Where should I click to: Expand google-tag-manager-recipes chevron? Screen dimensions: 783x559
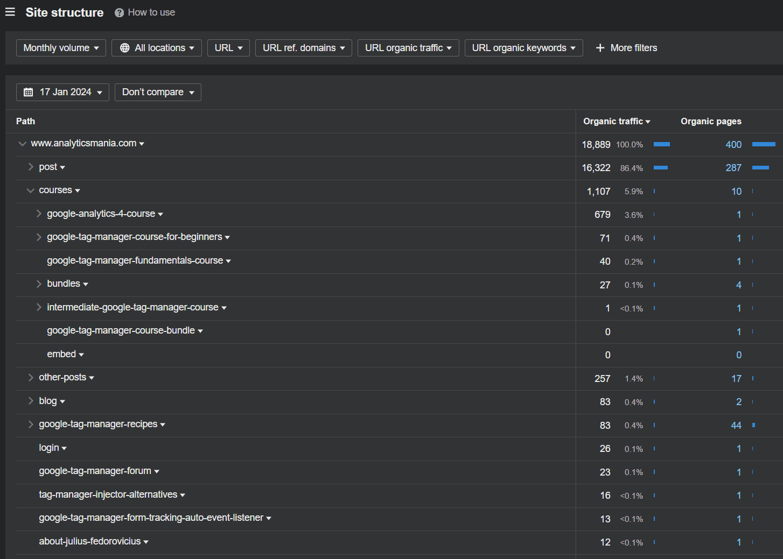(x=31, y=424)
